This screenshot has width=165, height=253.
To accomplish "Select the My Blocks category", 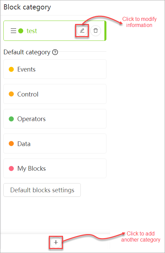I will click(x=55, y=168).
